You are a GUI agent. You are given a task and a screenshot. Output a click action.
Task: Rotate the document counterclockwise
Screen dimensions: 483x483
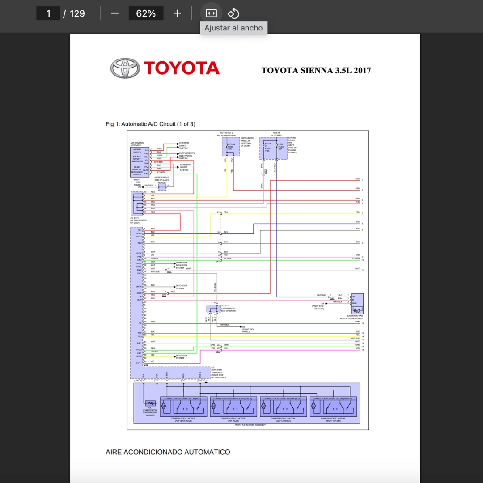[233, 13]
